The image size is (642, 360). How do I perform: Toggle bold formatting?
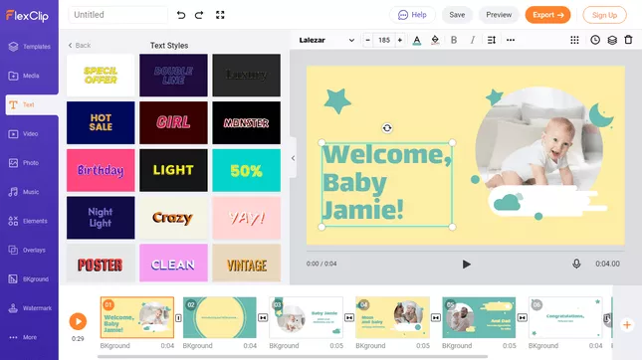click(x=454, y=40)
